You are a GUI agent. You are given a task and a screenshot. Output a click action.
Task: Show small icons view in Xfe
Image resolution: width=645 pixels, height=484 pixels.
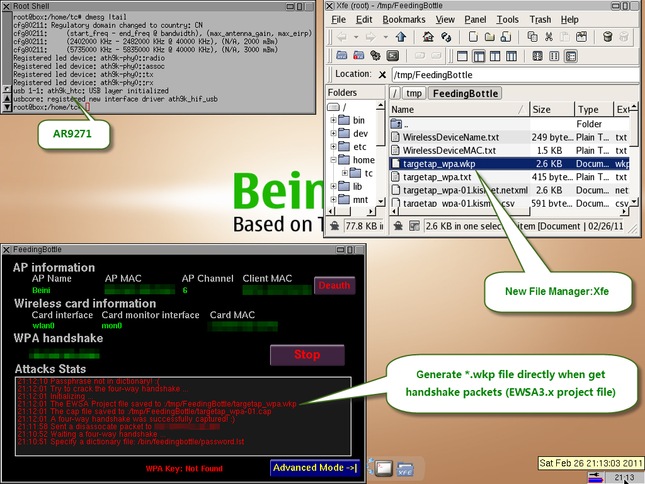pos(554,56)
